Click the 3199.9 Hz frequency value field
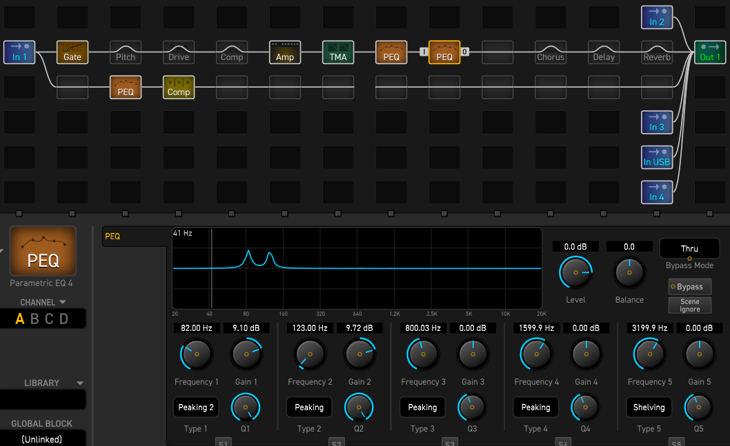 click(x=649, y=328)
